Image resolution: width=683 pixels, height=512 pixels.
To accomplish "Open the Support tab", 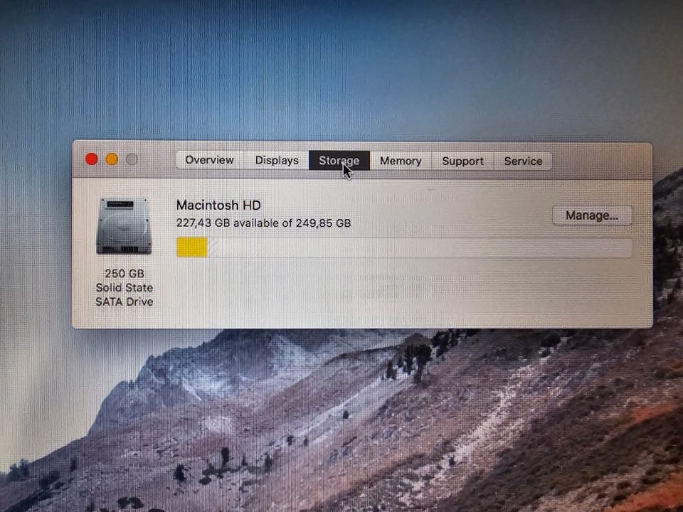I will pos(462,161).
